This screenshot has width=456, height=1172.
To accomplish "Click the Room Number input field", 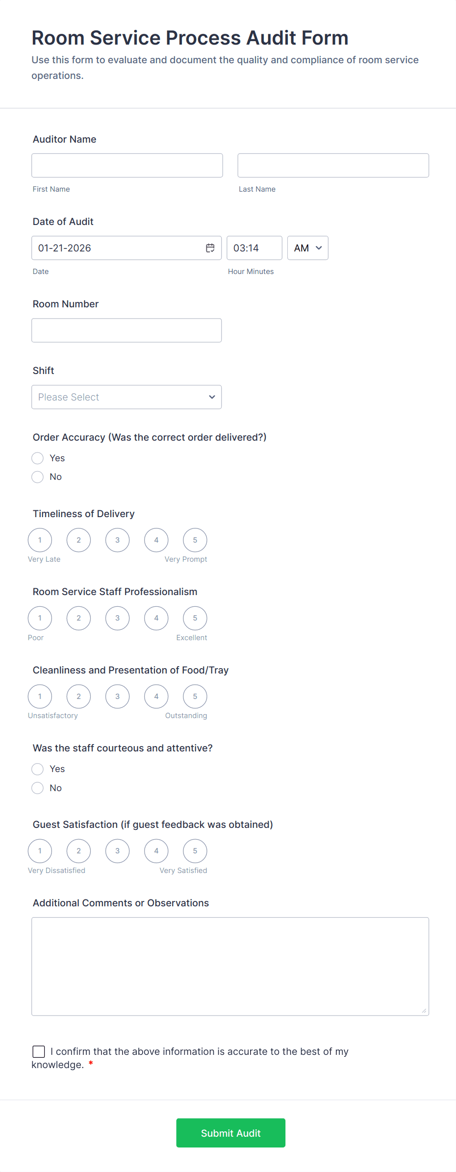I will (x=126, y=330).
